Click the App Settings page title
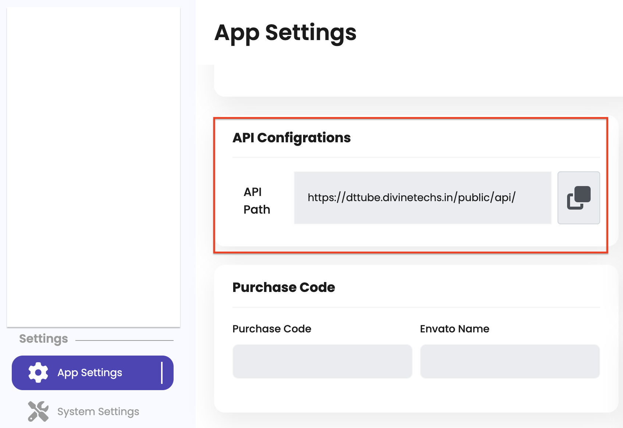 point(285,32)
